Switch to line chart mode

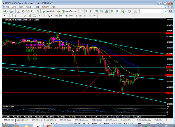91,11
